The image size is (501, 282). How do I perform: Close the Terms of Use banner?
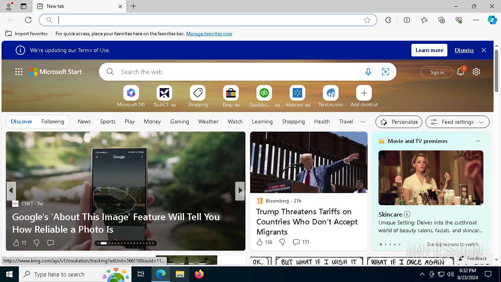pyautogui.click(x=484, y=50)
